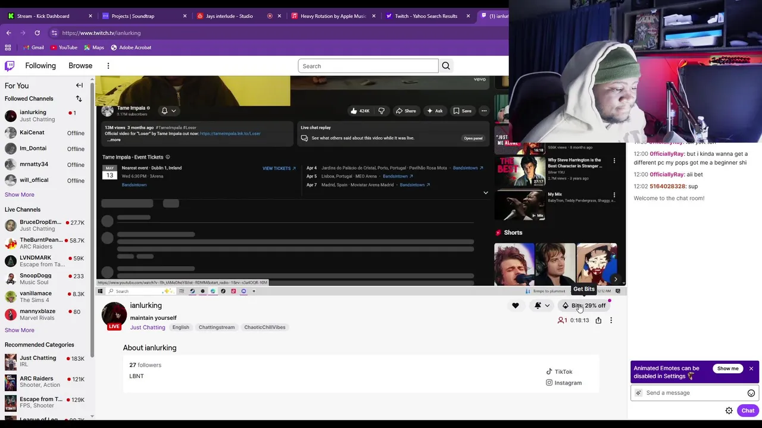Open the chat emote picker

click(751, 393)
